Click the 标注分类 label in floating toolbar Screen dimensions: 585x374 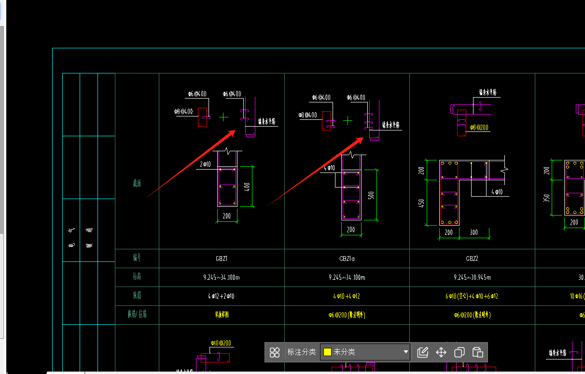pyautogui.click(x=302, y=352)
